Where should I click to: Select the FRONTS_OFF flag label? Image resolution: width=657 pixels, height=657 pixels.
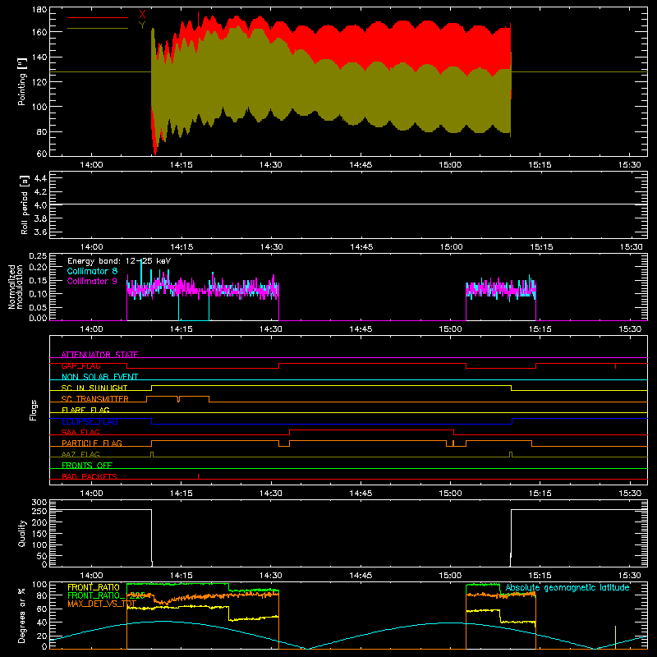point(87,465)
